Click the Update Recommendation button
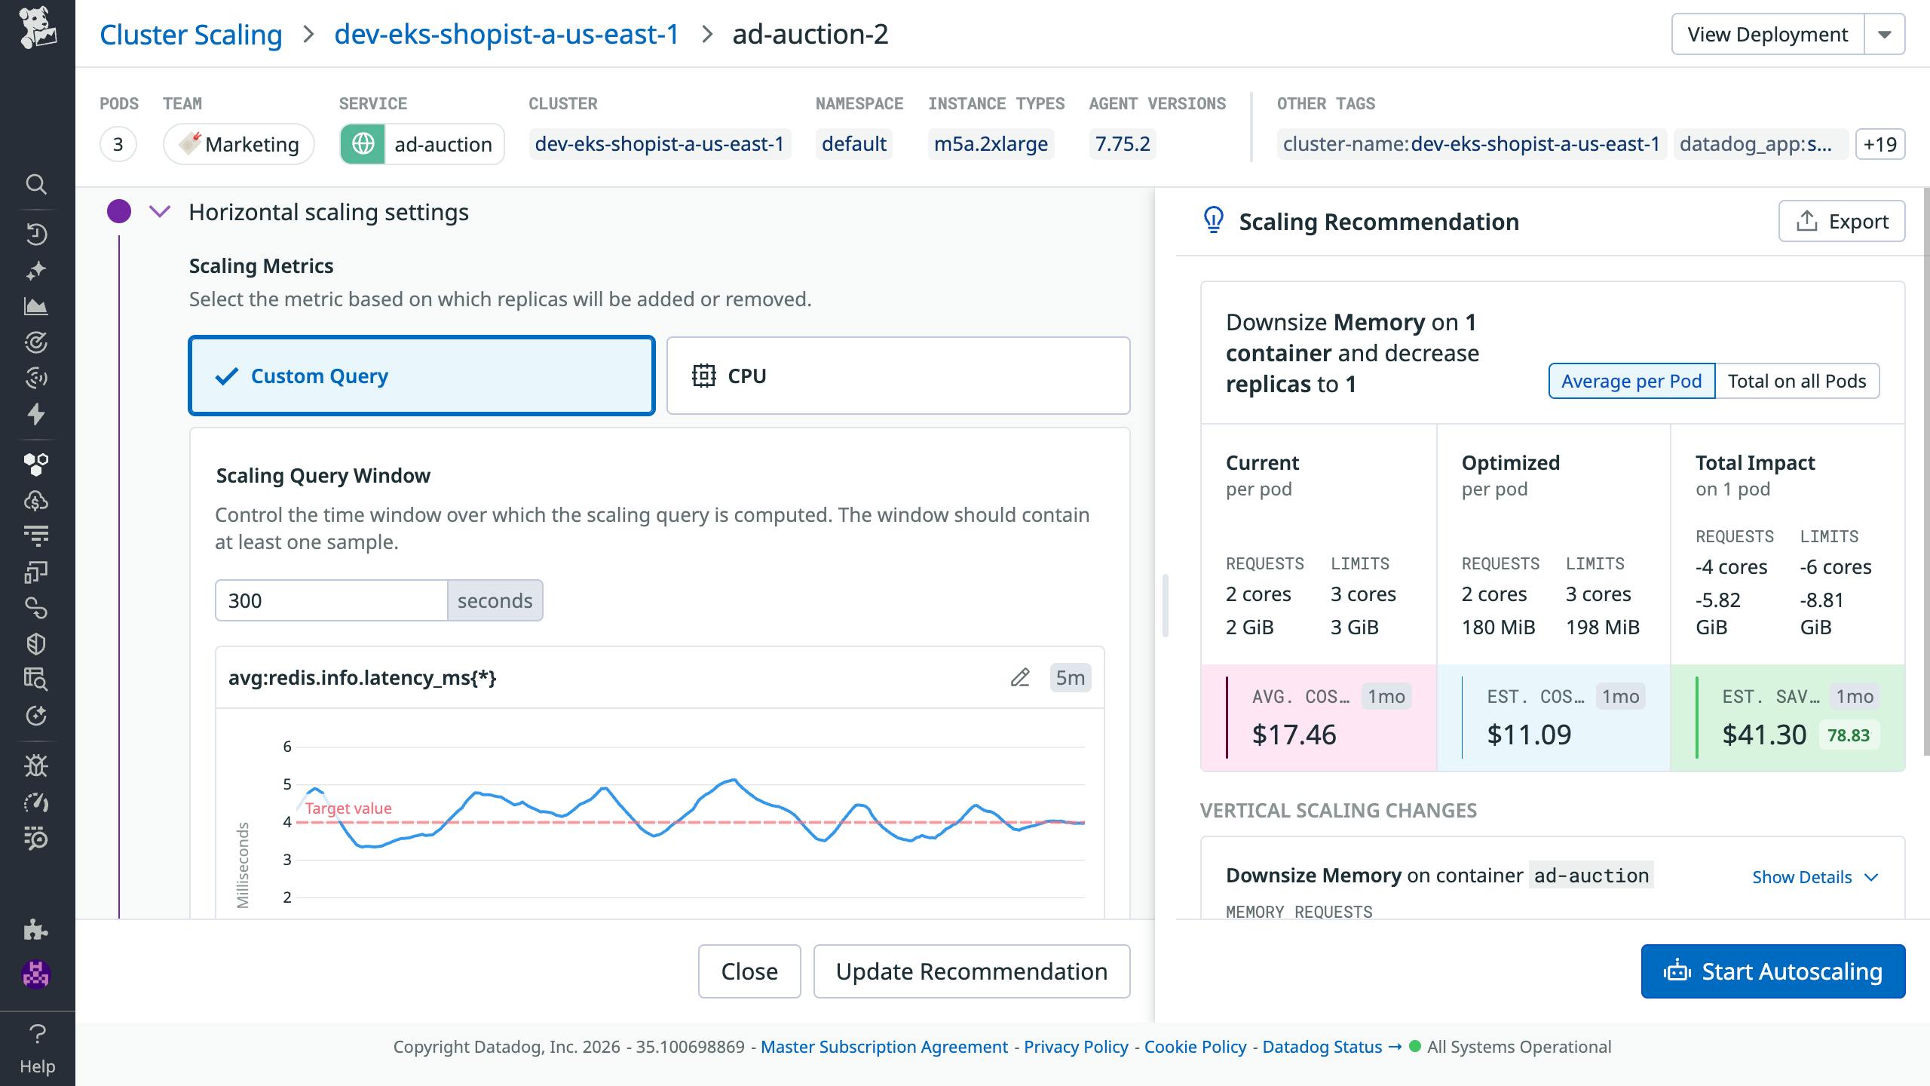The height and width of the screenshot is (1086, 1930). pyautogui.click(x=971, y=971)
